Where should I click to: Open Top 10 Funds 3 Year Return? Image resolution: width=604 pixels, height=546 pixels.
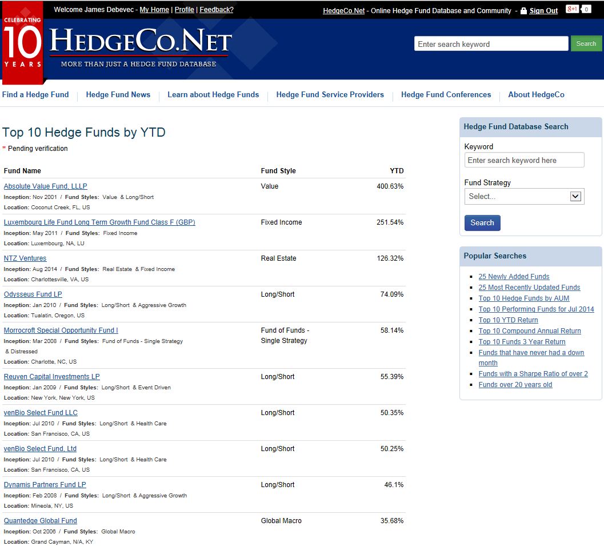(x=522, y=342)
